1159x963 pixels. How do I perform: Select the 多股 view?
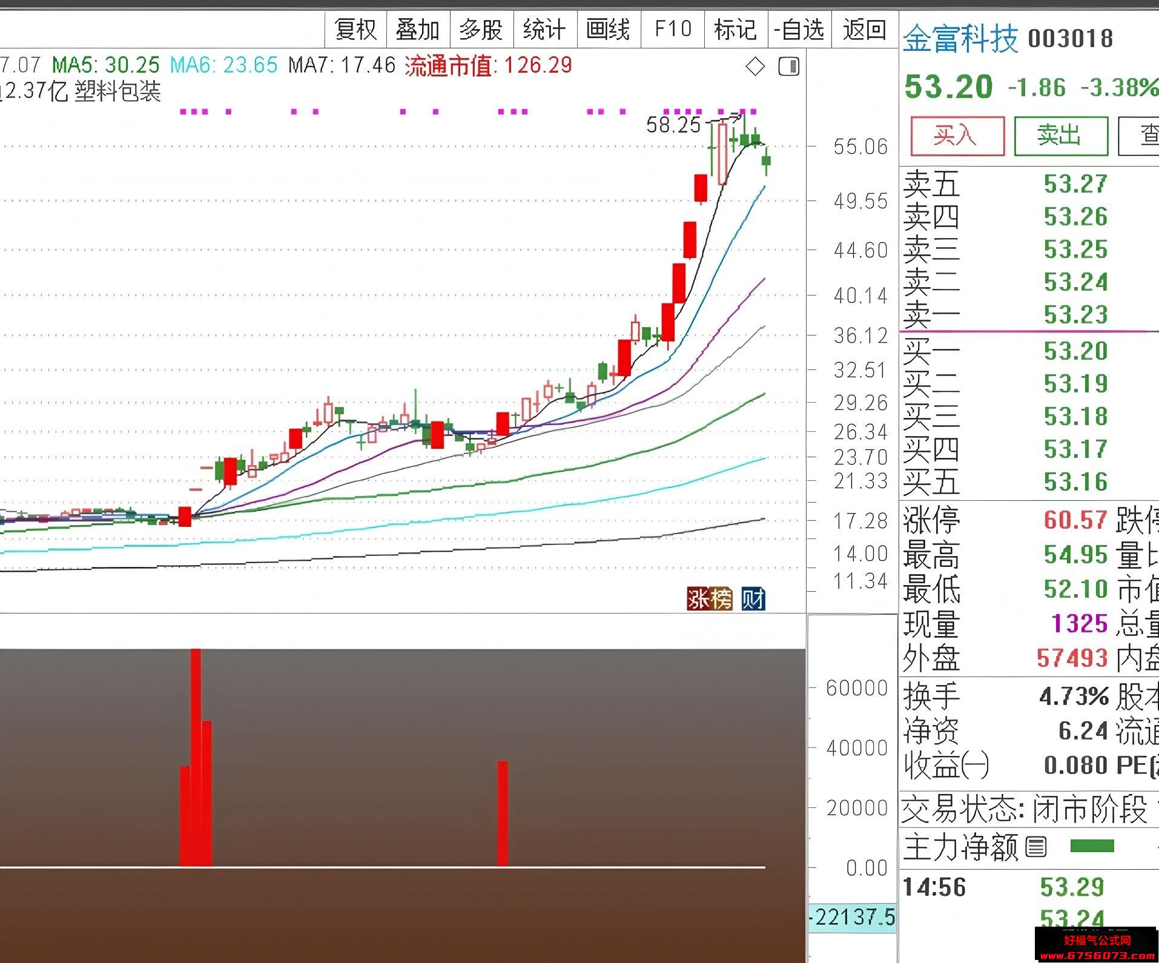pyautogui.click(x=481, y=29)
